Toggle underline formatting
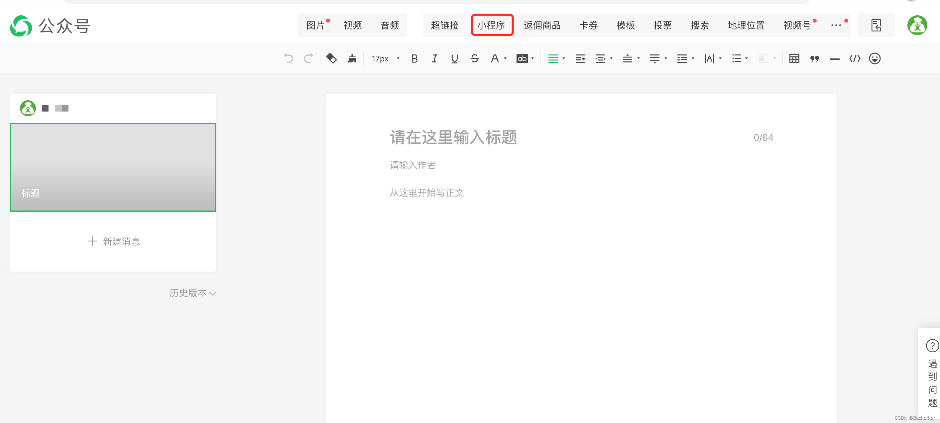Viewport: 940px width, 423px height. point(454,58)
